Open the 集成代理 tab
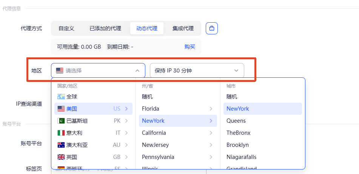This screenshot has width=359, height=174. (x=183, y=28)
